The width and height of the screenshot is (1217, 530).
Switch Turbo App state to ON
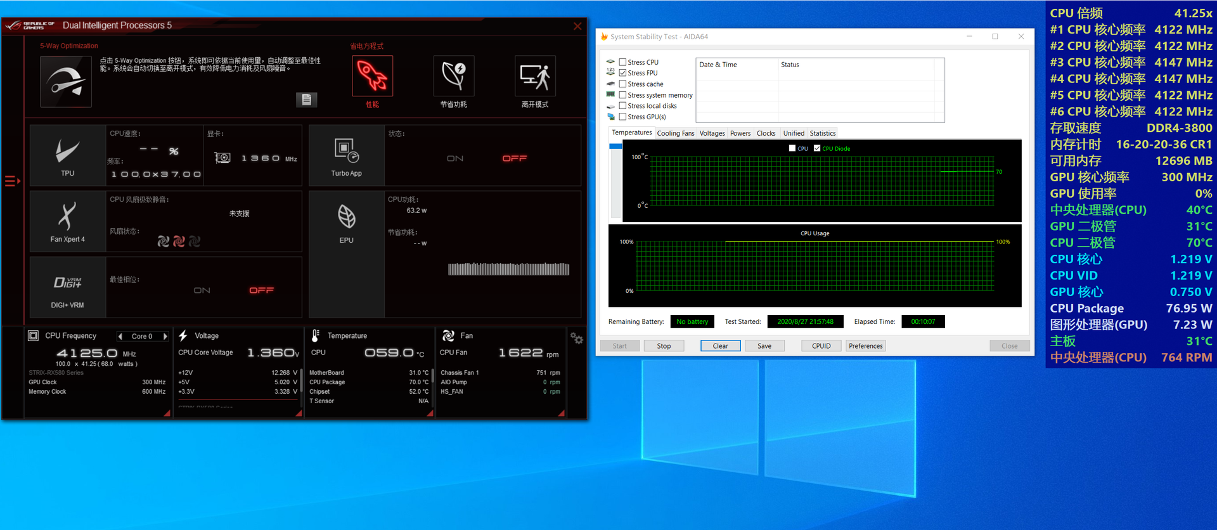pos(455,158)
